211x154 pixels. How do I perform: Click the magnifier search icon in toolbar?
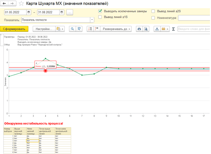coord(72,29)
